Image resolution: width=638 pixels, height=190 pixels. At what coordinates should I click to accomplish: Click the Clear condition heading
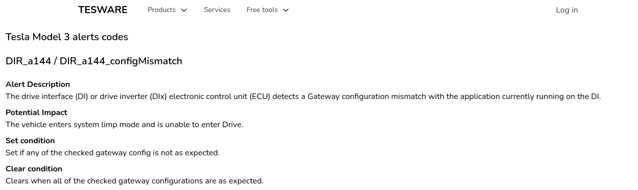tap(34, 169)
